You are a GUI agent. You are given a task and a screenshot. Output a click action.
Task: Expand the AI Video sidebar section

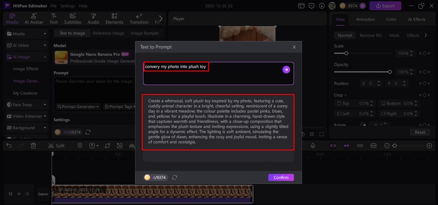pyautogui.click(x=26, y=45)
